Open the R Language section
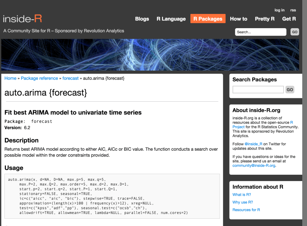This screenshot has width=307, height=226. point(171,19)
